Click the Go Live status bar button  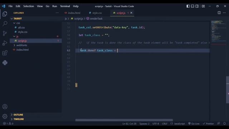[x=194, y=124]
